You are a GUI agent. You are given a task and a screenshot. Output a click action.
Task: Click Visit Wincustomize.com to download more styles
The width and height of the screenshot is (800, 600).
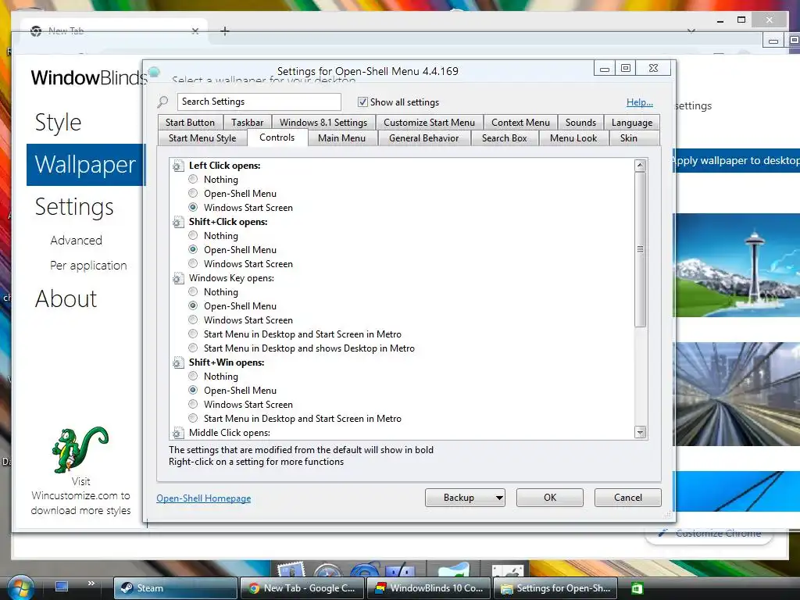[x=80, y=496]
